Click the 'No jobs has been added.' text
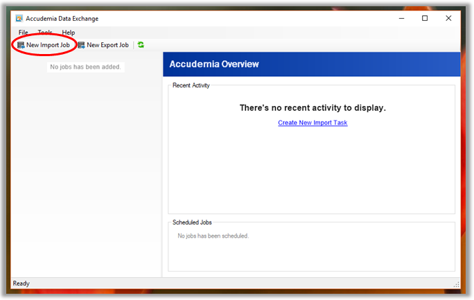Screen dimensions: 474x300 tap(85, 67)
